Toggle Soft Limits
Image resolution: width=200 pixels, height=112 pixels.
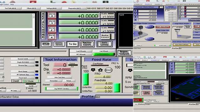point(105,44)
